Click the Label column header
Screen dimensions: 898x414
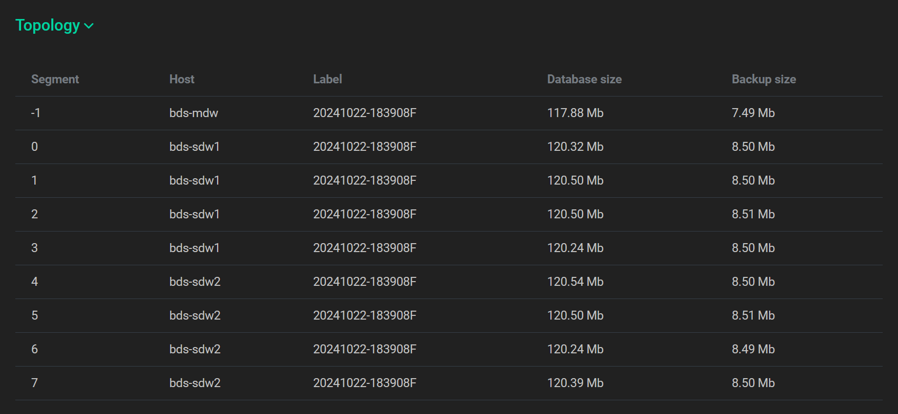328,79
